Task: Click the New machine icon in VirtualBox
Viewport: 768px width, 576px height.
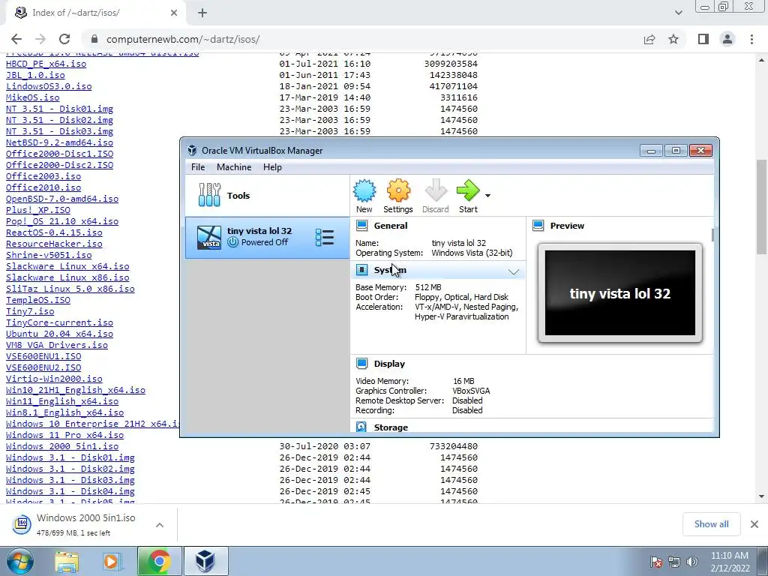Action: pyautogui.click(x=364, y=191)
